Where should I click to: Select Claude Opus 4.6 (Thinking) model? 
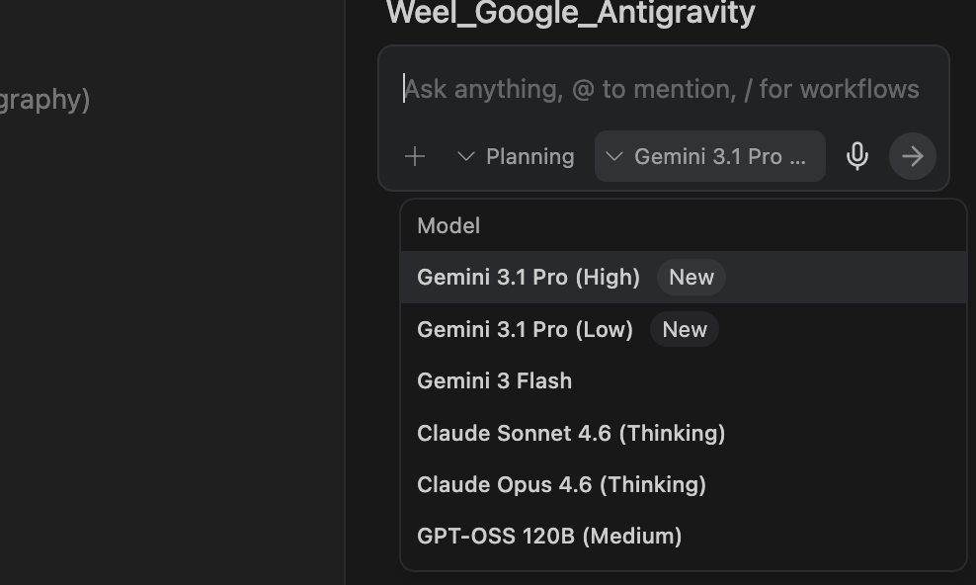561,484
